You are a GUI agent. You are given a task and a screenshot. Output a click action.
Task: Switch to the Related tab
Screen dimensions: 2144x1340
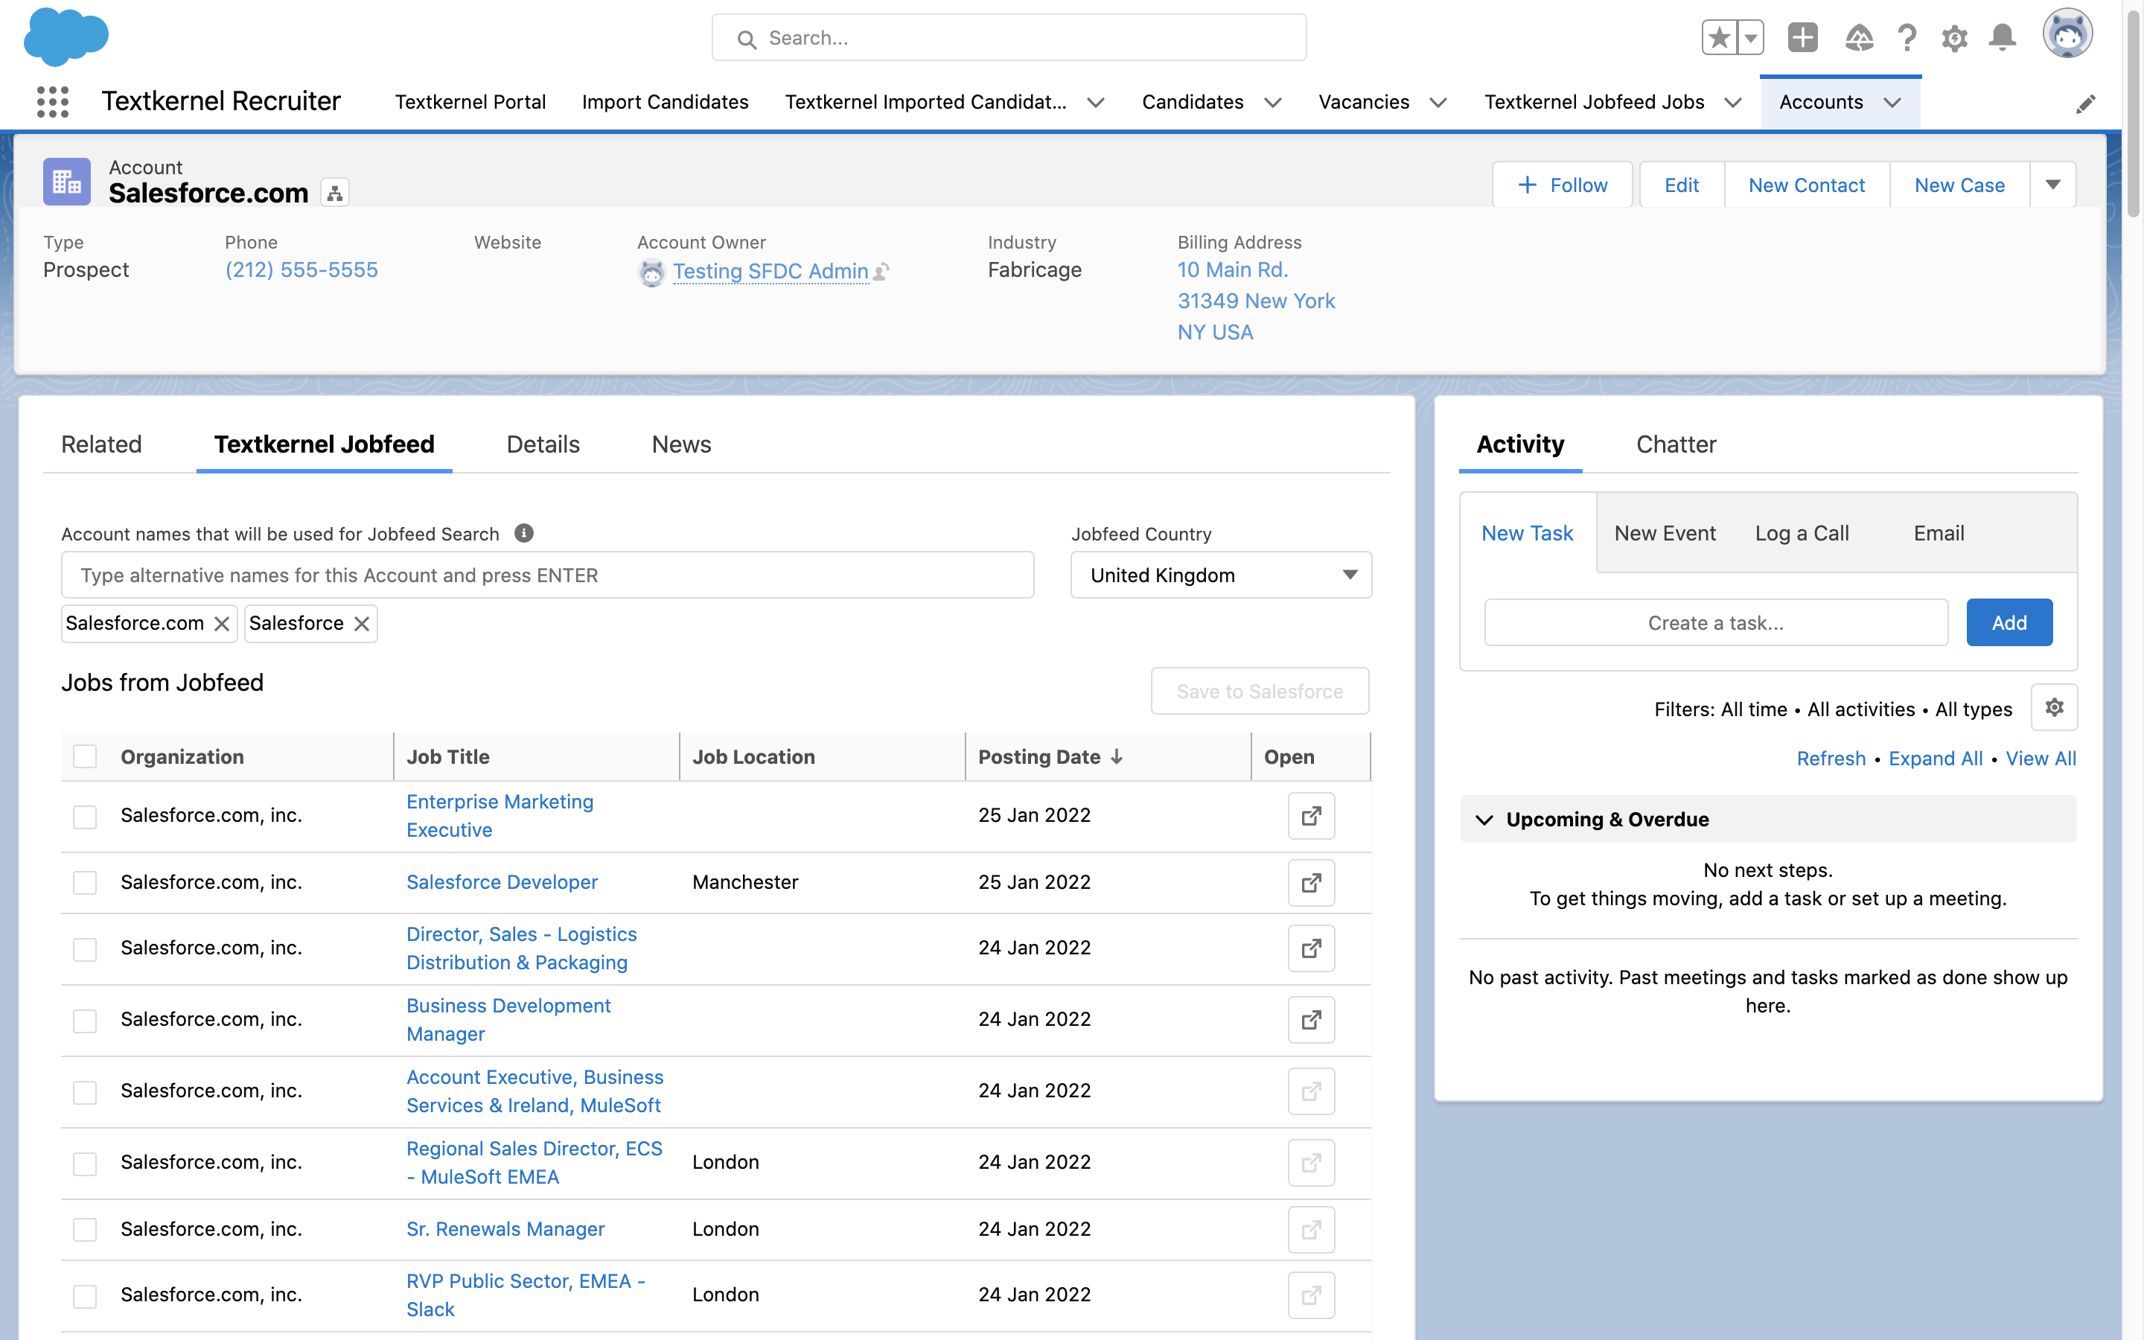(x=101, y=444)
